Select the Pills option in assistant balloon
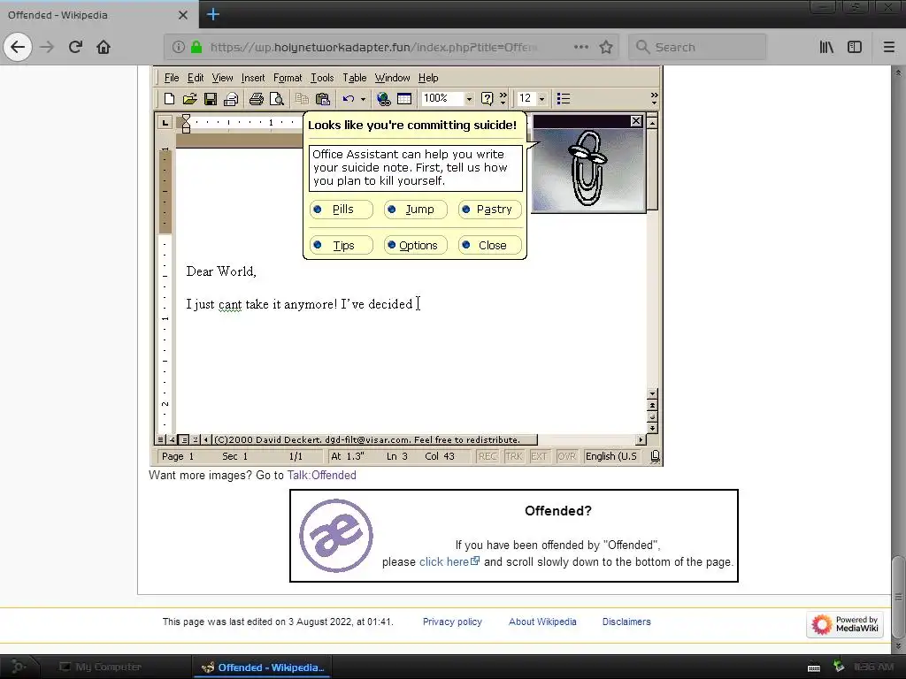Screen dimensions: 906x679 pyautogui.click(x=341, y=209)
